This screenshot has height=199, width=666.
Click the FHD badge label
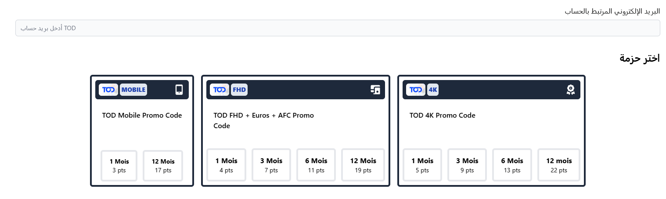(x=239, y=90)
